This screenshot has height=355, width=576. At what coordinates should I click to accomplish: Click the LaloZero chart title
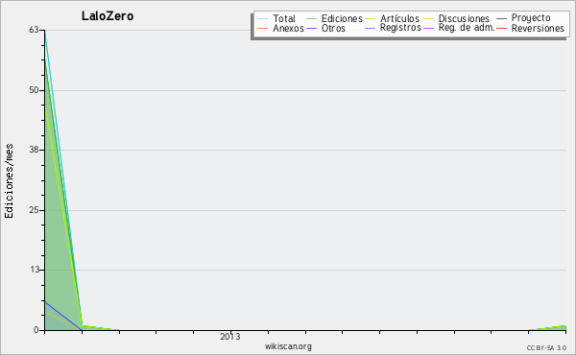click(x=108, y=16)
